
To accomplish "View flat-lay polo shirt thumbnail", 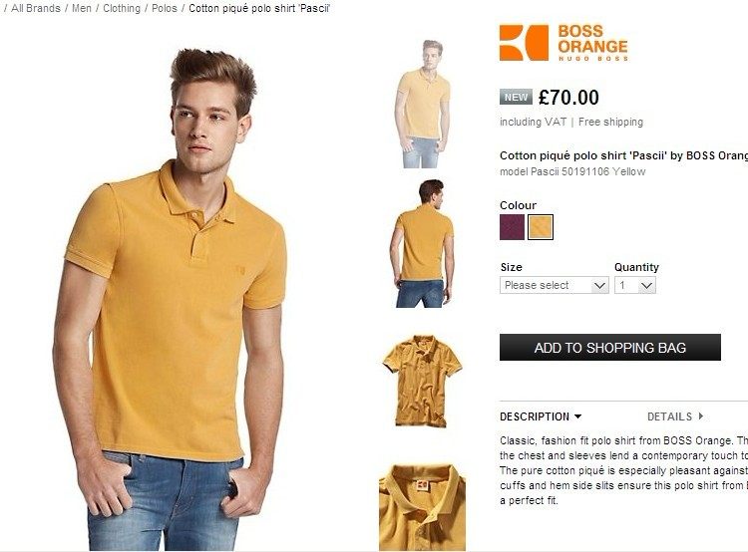I will pos(422,381).
